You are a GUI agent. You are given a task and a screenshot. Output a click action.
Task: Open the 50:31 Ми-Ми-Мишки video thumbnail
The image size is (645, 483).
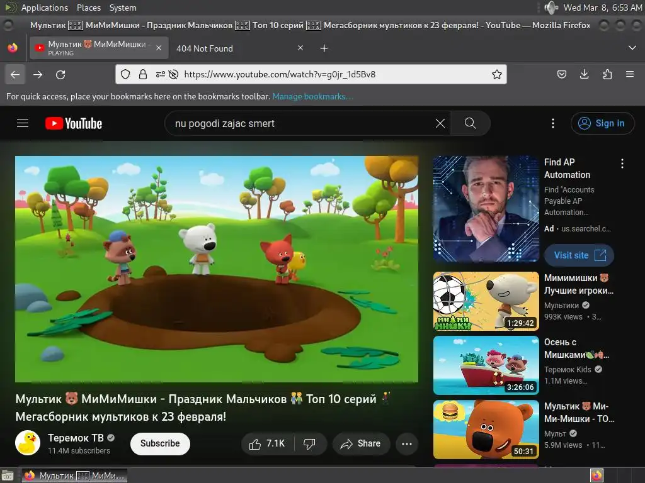click(486, 429)
